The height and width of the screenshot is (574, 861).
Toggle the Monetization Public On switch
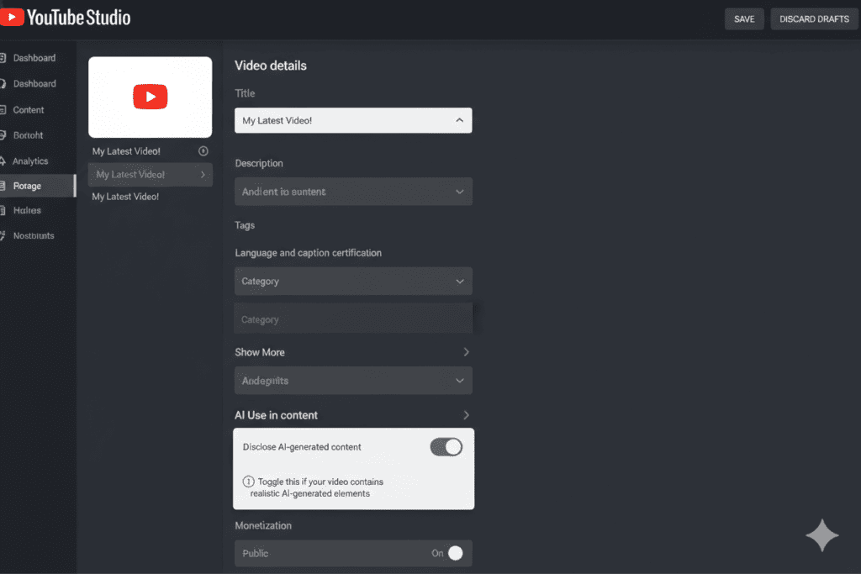tap(455, 553)
